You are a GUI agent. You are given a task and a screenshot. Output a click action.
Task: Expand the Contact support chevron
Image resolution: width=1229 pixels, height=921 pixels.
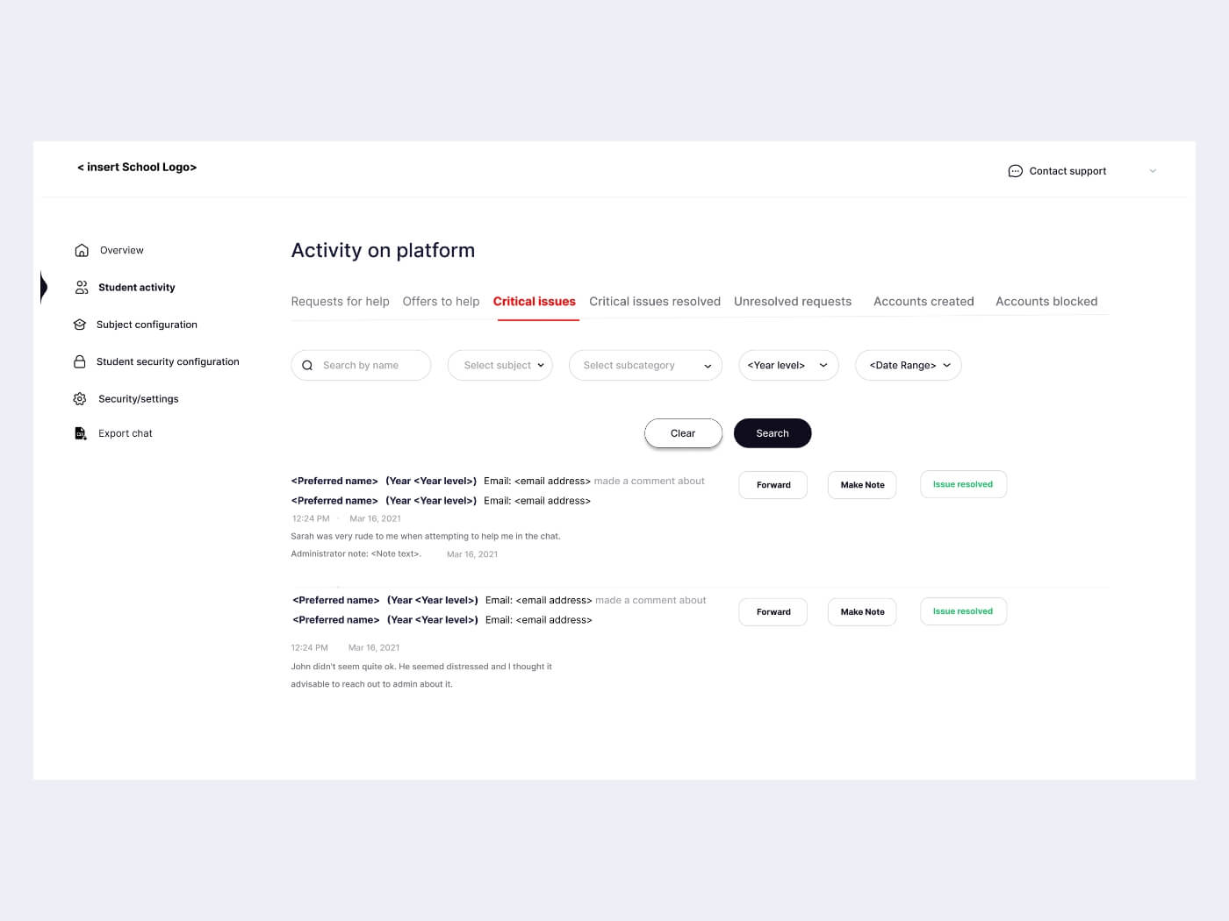tap(1153, 171)
